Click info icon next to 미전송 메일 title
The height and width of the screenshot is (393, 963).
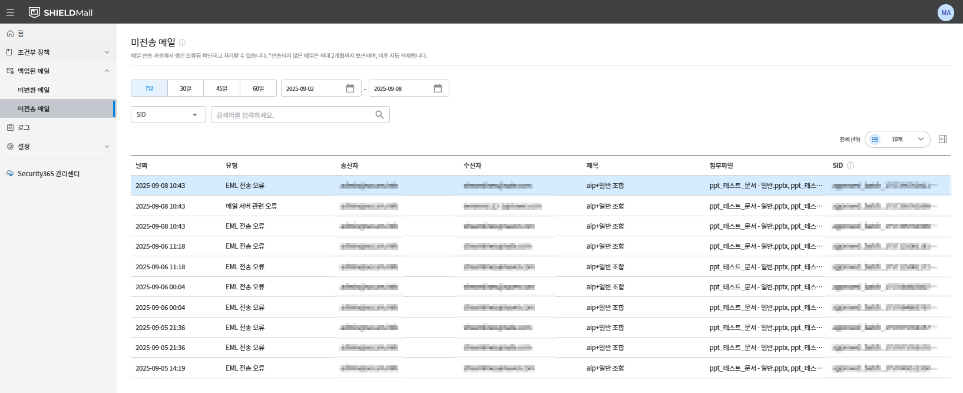182,42
